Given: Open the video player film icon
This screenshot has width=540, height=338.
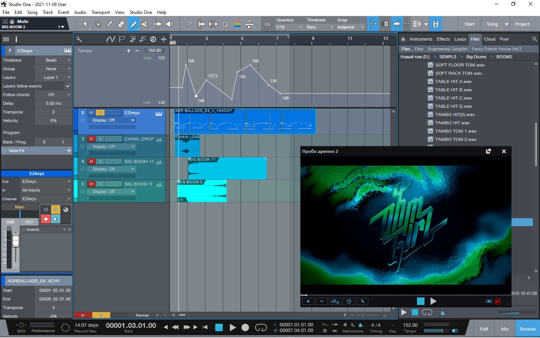Looking at the screenshot, I should [x=436, y=24].
